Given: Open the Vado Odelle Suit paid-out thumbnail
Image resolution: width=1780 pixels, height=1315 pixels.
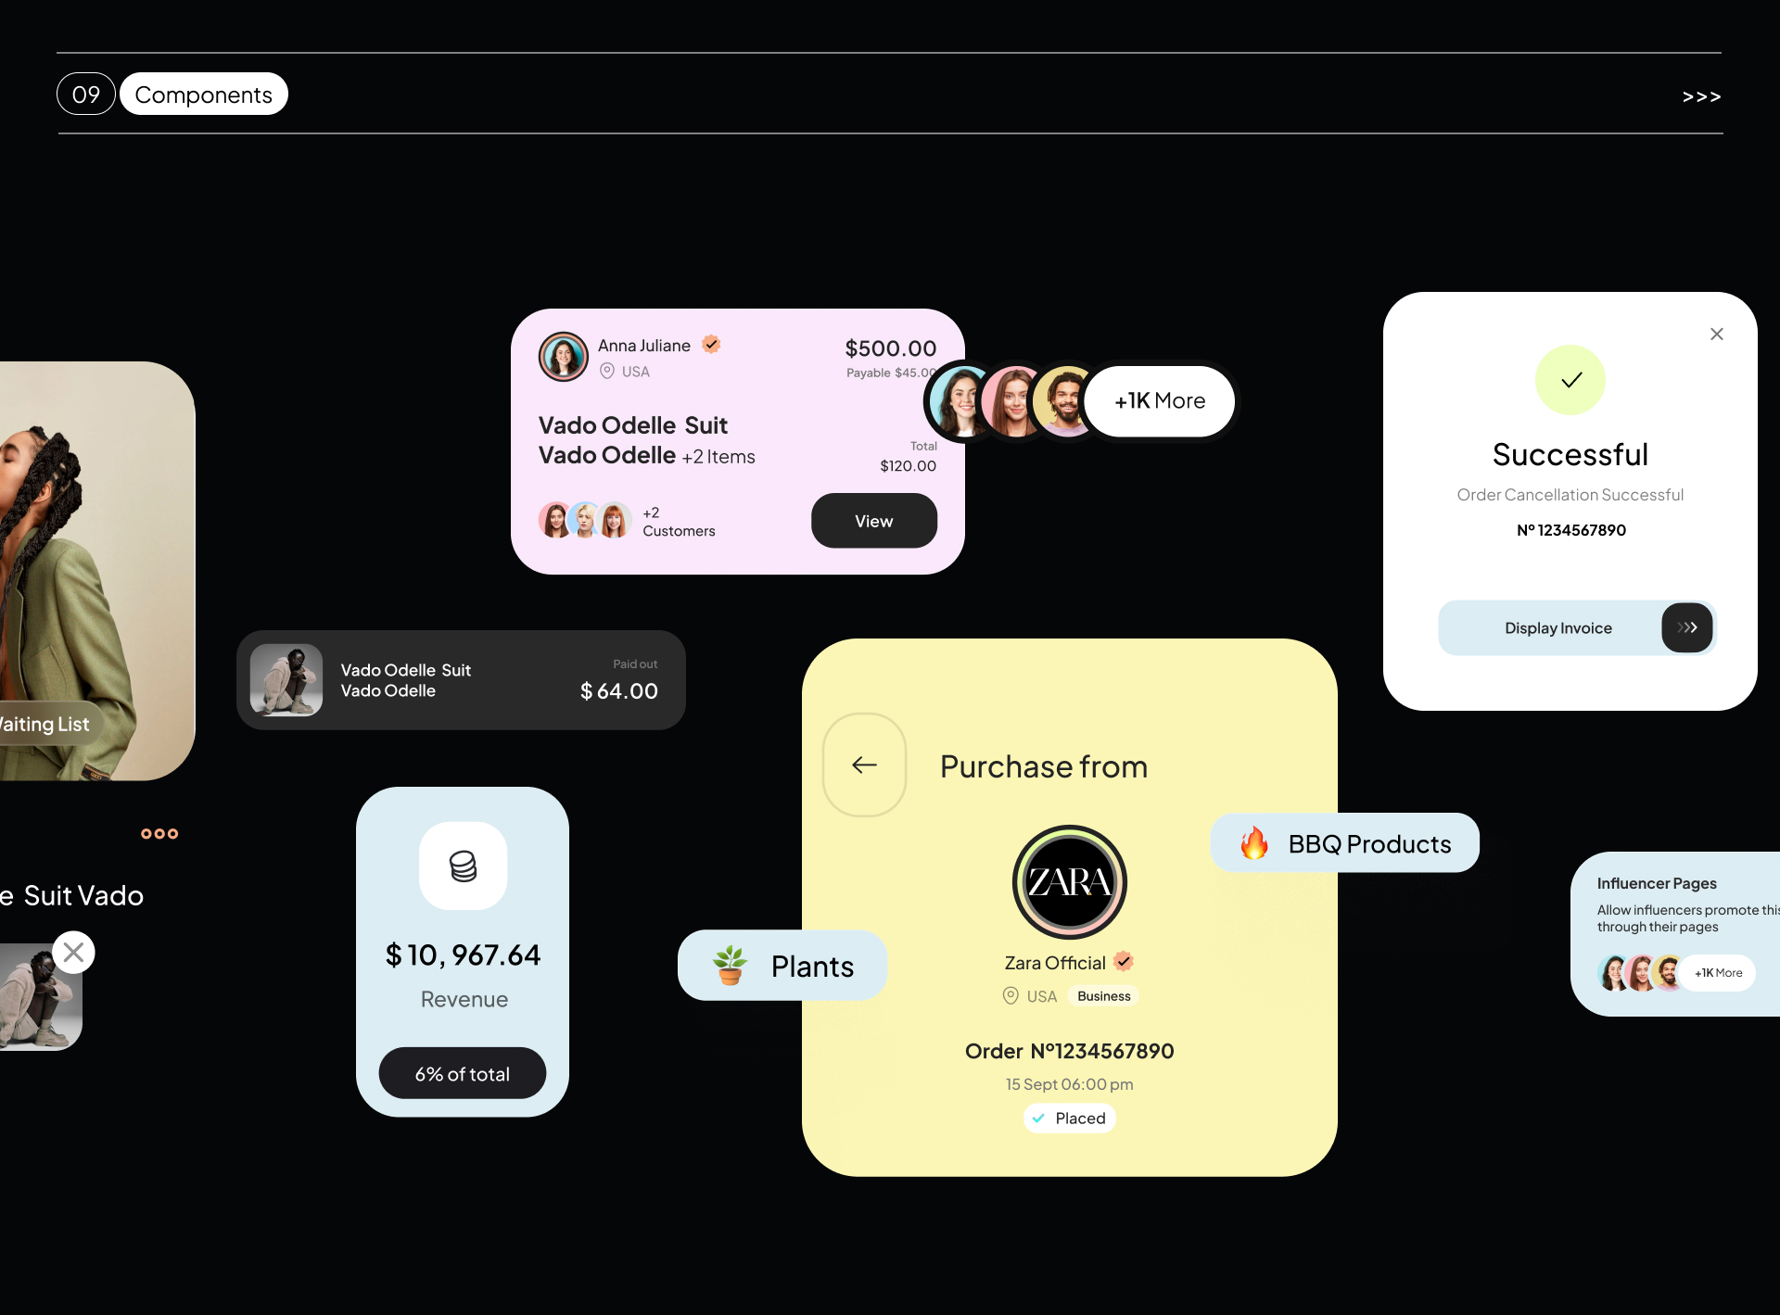Looking at the screenshot, I should point(286,680).
